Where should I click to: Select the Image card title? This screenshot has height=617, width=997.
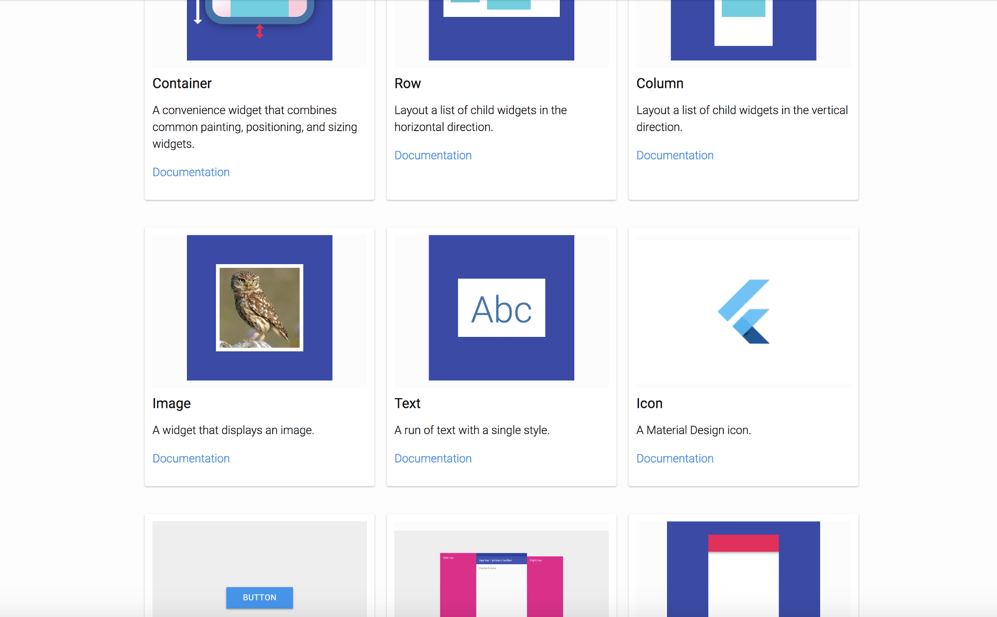171,403
